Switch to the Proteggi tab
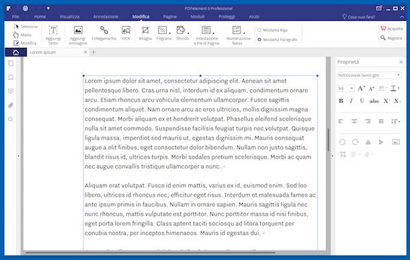This screenshot has height=260, width=410. (x=227, y=17)
